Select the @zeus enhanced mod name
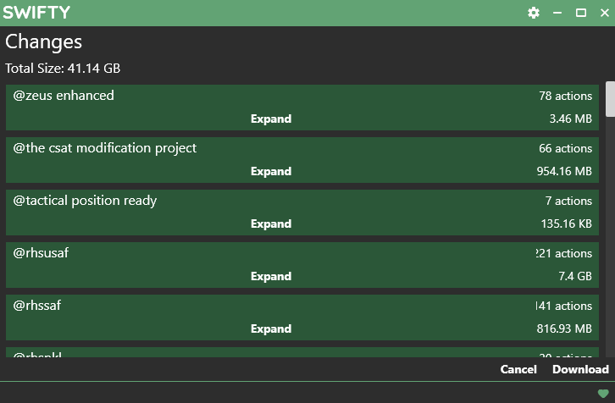615x403 pixels. [64, 96]
